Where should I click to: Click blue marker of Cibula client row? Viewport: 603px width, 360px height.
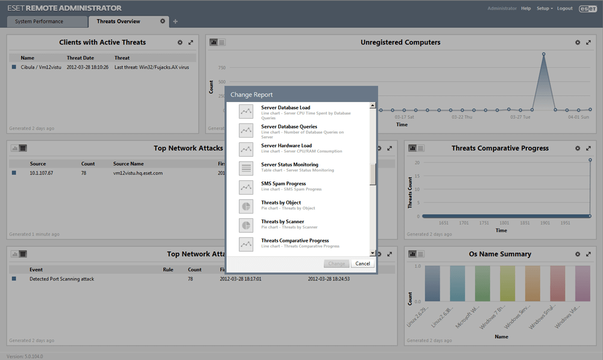point(14,67)
